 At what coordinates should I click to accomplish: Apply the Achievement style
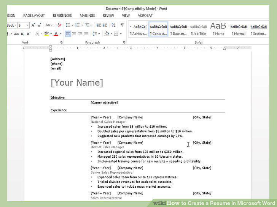[138, 29]
